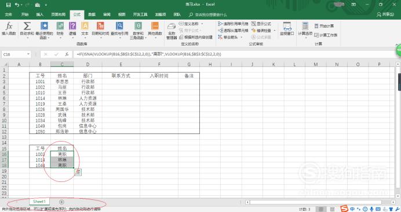Viewport: 401px width, 212px height.
Task: Click the Share (共享) button
Action: point(385,14)
